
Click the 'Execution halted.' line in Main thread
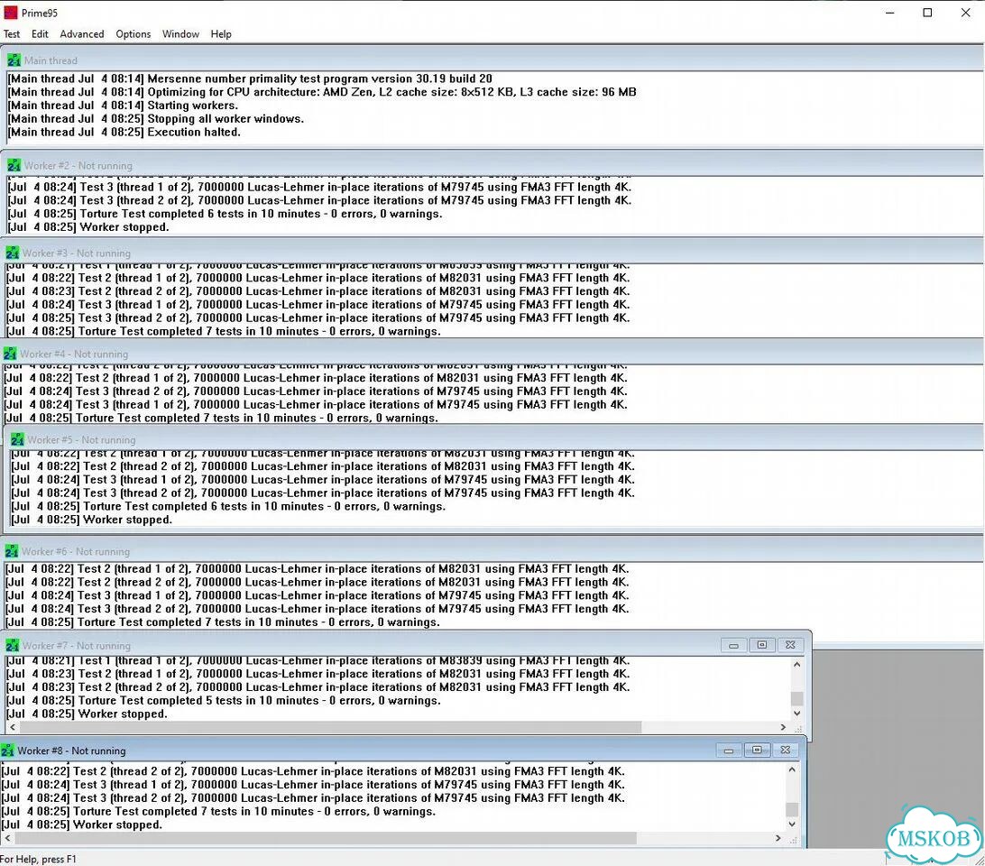tap(124, 132)
